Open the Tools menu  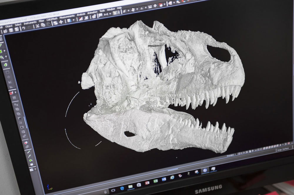click(x=102, y=11)
